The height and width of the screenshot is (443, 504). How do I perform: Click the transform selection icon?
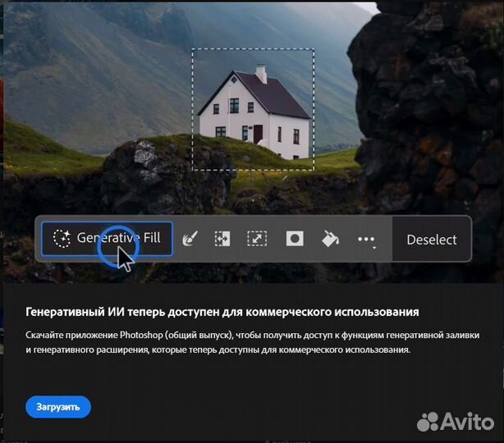(257, 239)
